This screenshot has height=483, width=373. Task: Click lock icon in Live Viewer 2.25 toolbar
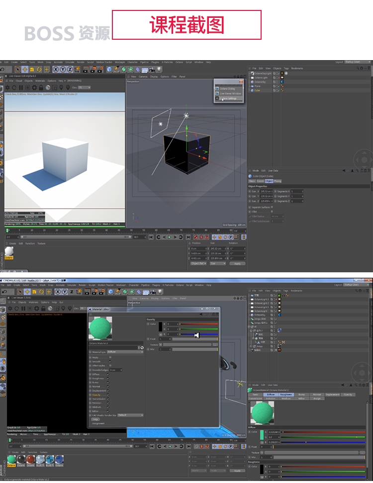(43, 309)
